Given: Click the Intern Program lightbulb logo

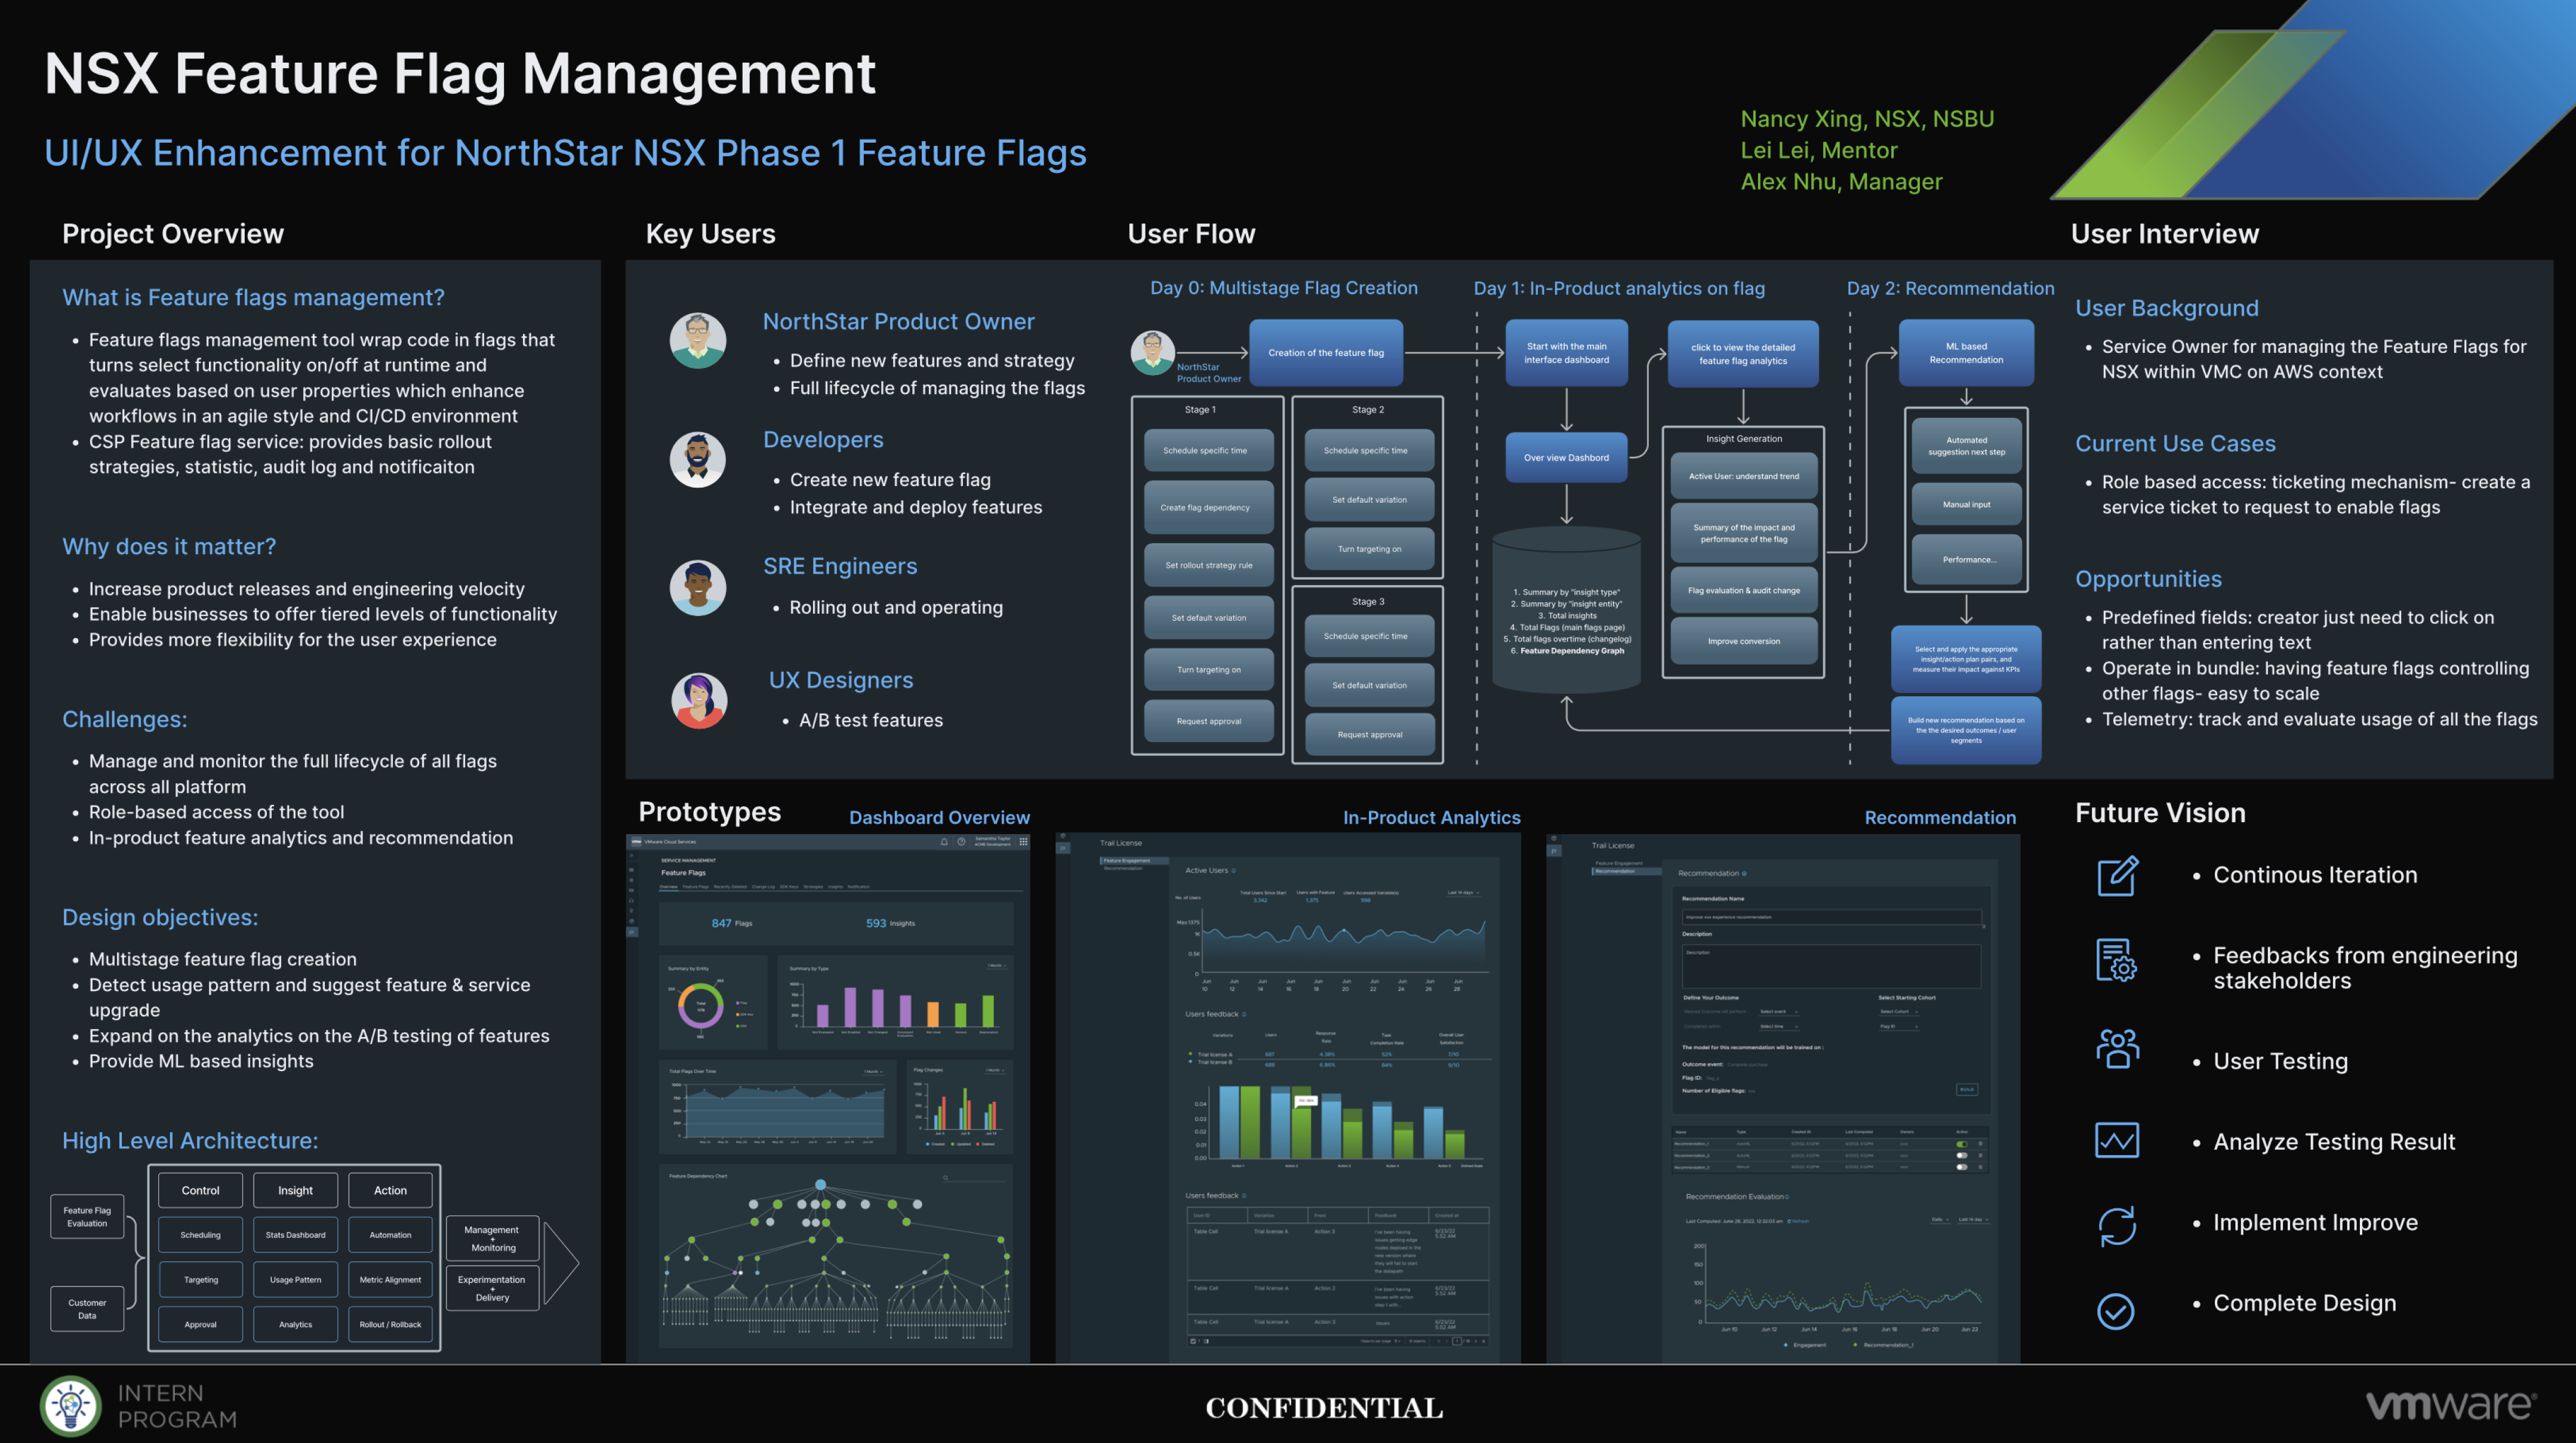Looking at the screenshot, I should [70, 1406].
